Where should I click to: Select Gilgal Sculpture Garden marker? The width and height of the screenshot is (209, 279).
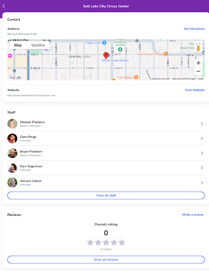click(120, 49)
